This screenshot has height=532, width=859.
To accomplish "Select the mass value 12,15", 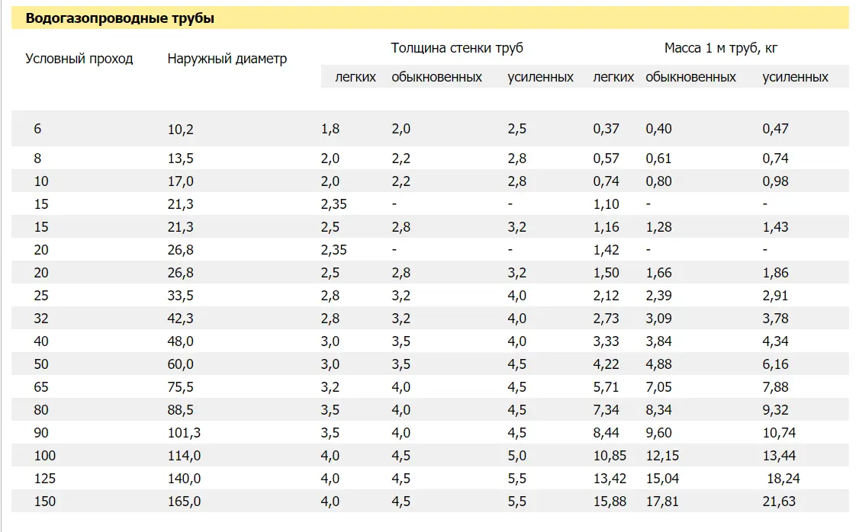I will coord(662,456).
